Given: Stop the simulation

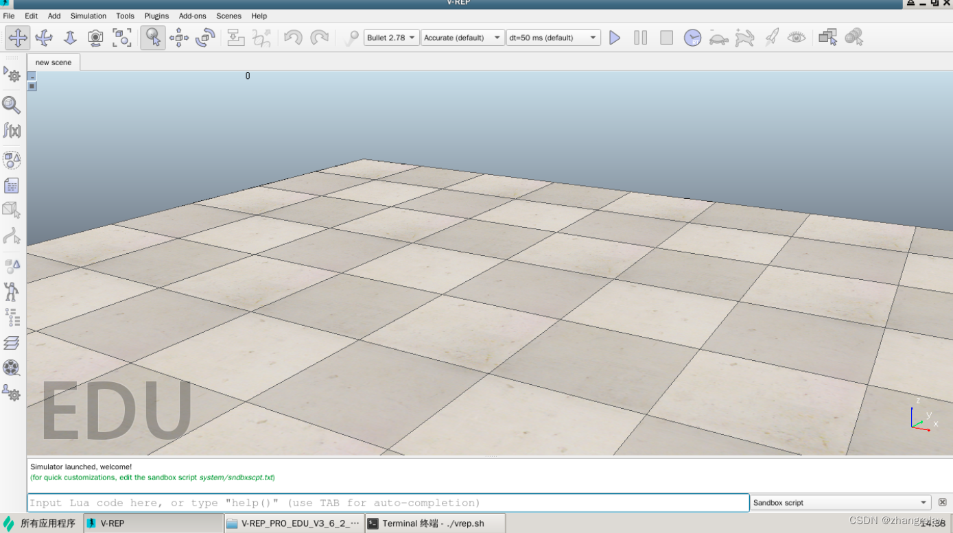Looking at the screenshot, I should 667,38.
